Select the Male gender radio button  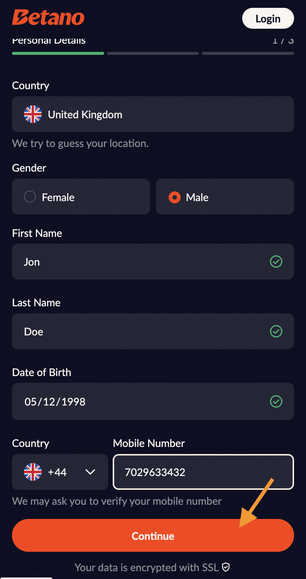[x=175, y=197]
